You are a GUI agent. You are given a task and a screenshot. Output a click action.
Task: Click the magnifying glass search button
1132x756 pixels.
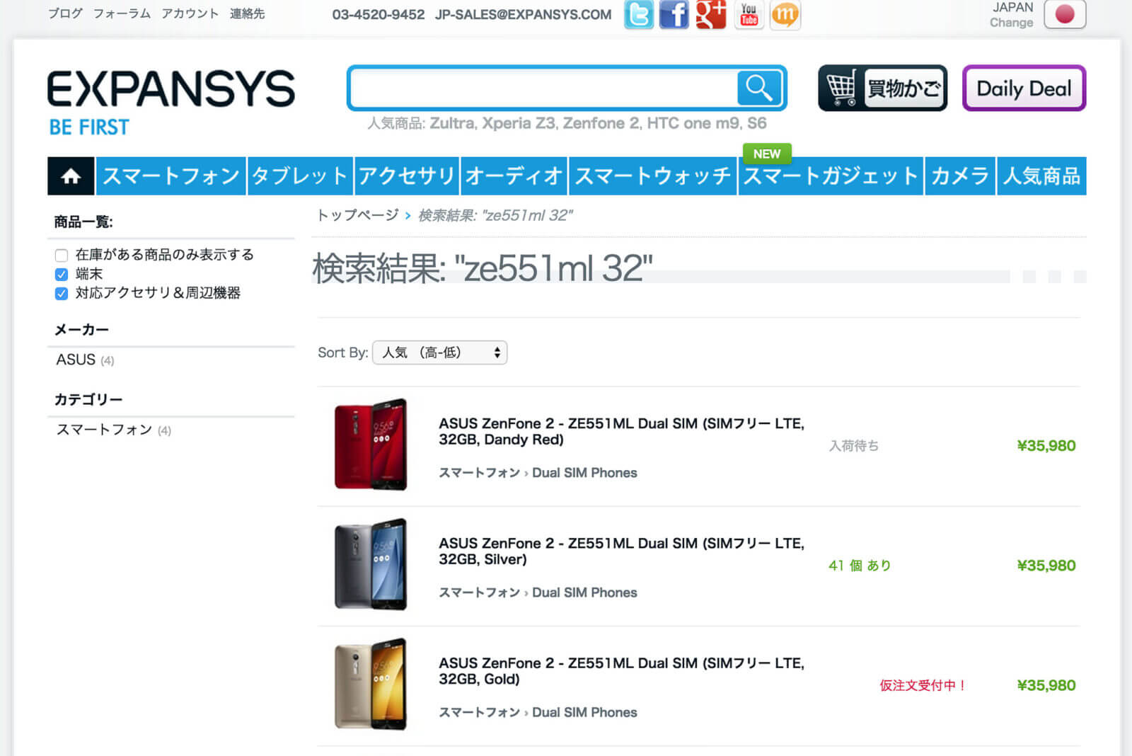coord(759,88)
